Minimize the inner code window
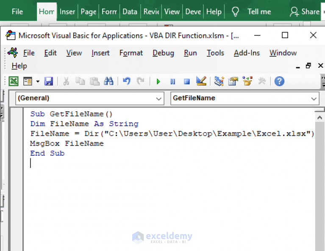 click(298, 66)
